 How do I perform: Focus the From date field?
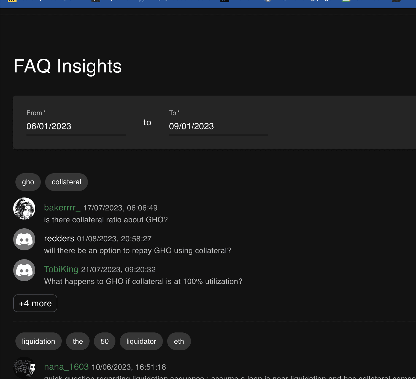[x=76, y=126]
